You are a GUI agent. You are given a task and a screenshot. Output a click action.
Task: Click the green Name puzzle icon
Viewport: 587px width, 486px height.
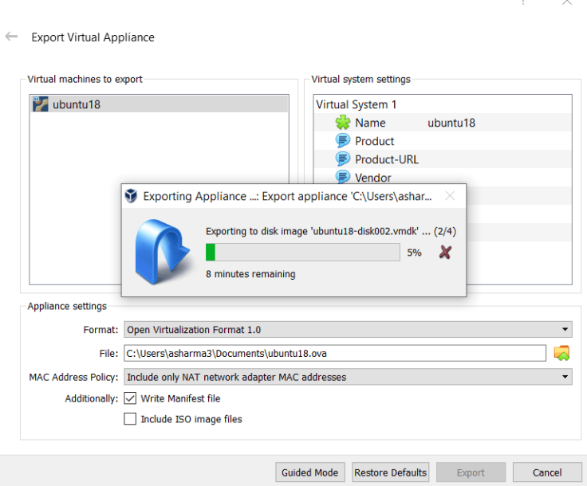tap(343, 123)
